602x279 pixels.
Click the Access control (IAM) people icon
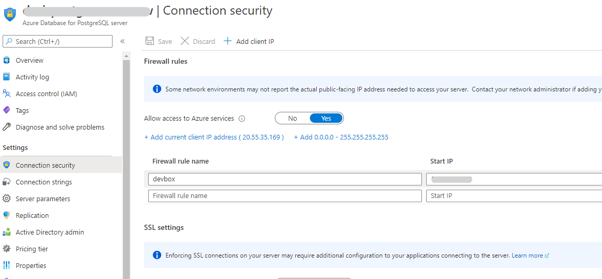click(7, 94)
